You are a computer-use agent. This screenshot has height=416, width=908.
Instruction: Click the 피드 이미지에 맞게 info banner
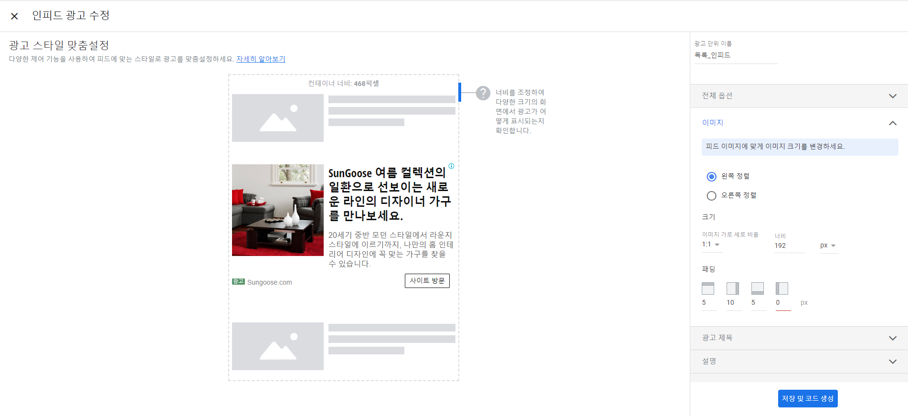(x=800, y=147)
